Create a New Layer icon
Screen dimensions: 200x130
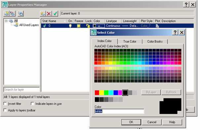[x=43, y=14]
